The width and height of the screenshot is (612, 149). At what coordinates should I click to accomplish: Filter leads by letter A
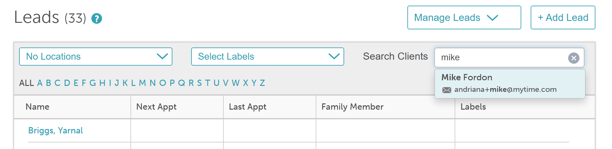tap(40, 83)
